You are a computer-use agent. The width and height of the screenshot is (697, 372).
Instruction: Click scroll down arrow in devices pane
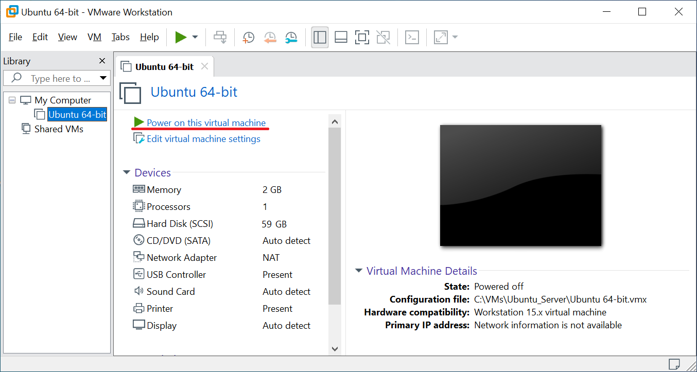click(335, 349)
